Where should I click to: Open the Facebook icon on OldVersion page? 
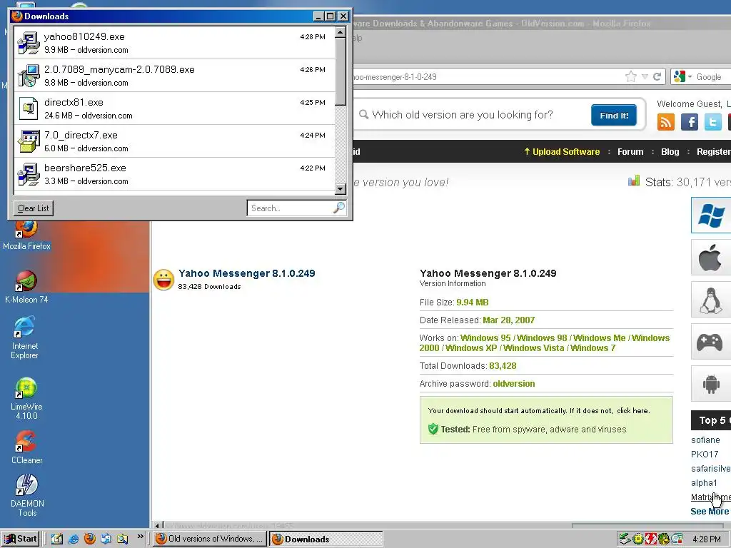(x=690, y=122)
